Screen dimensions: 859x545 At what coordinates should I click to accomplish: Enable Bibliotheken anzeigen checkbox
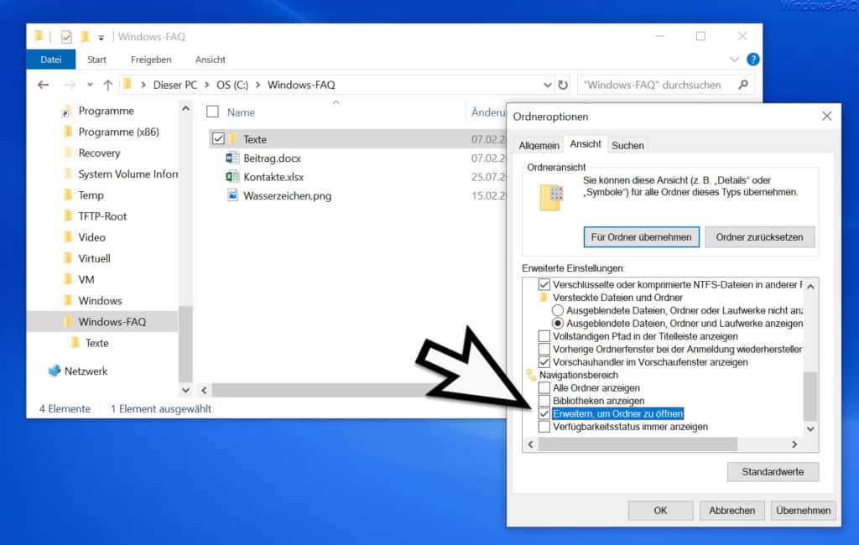tap(544, 401)
